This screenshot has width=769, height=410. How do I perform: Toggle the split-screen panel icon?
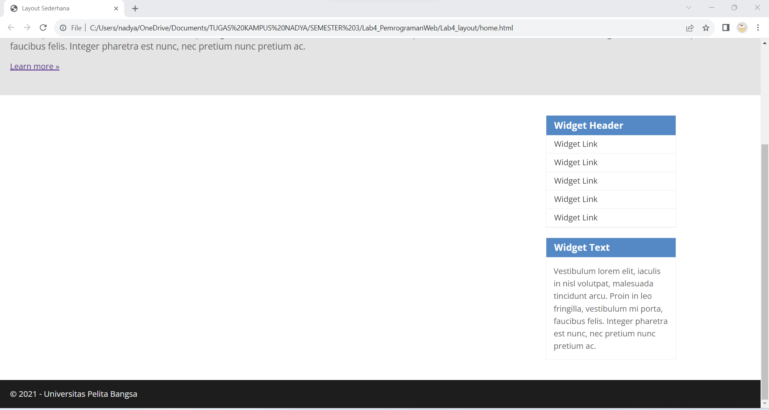[726, 28]
